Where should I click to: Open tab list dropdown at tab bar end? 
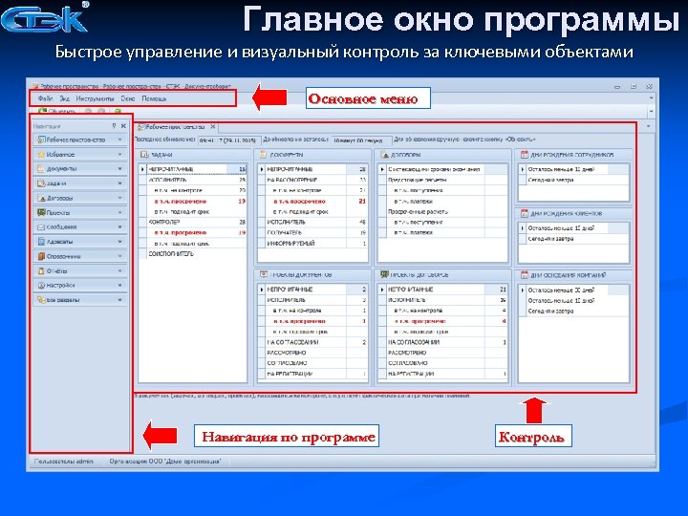coord(649,126)
